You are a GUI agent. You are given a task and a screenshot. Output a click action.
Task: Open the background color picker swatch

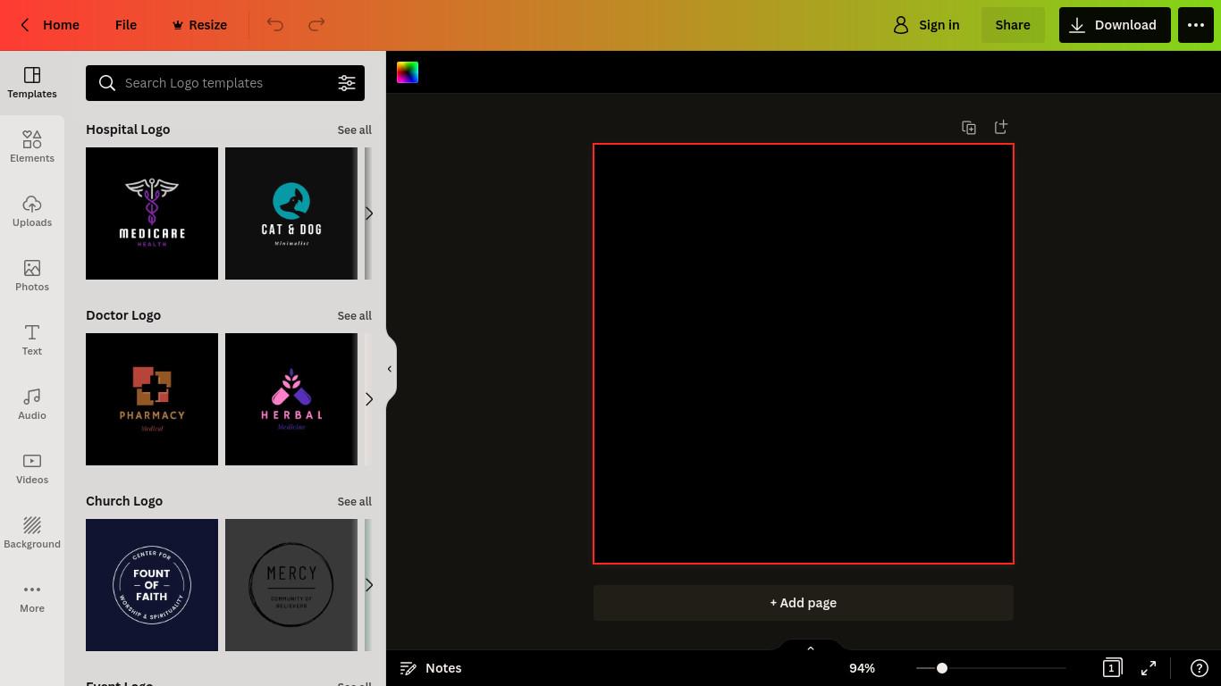(x=408, y=73)
